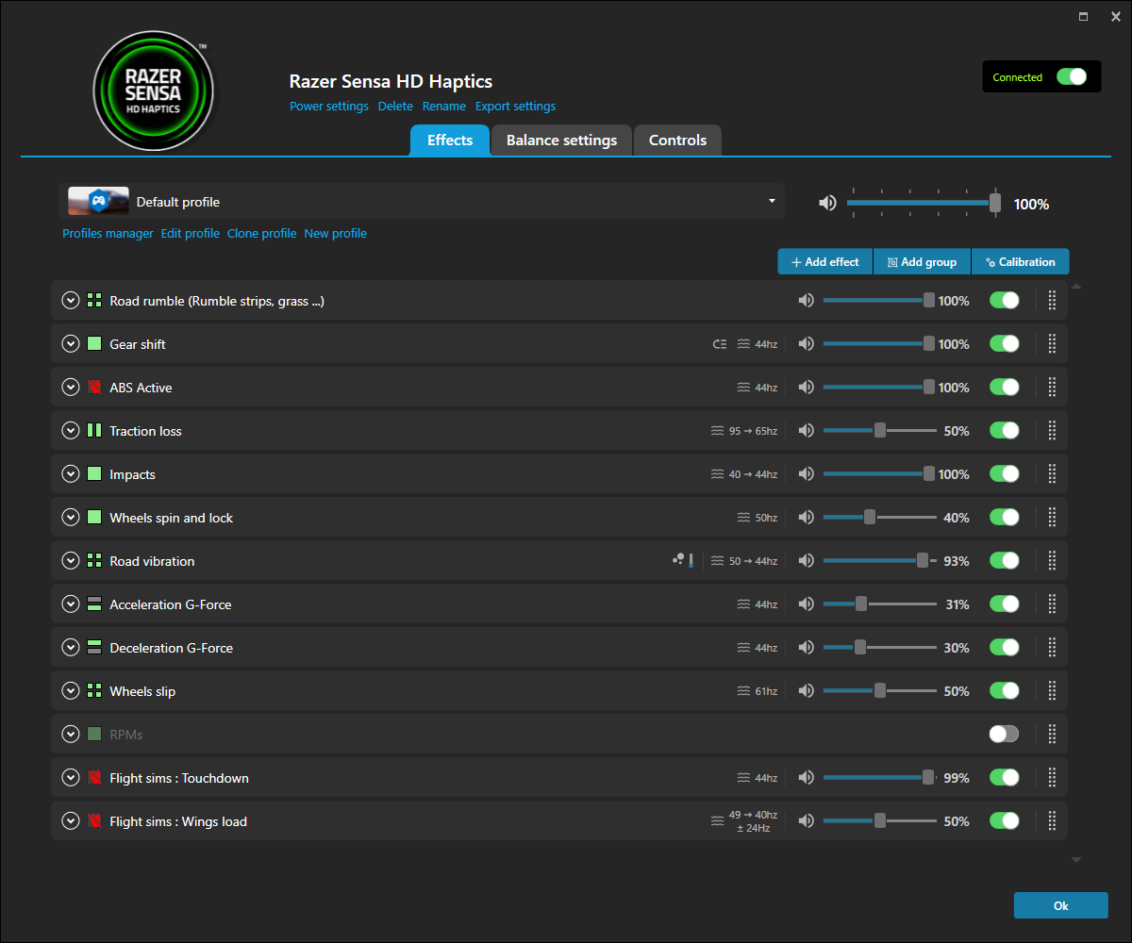Mute the Road rumble effect speaker icon
The width and height of the screenshot is (1132, 943).
click(806, 301)
